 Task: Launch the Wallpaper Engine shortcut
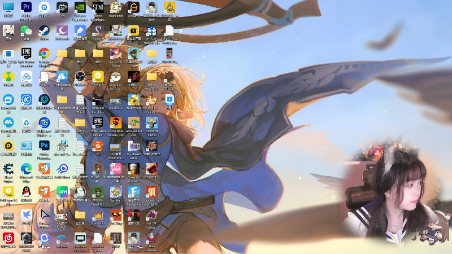pyautogui.click(x=44, y=122)
